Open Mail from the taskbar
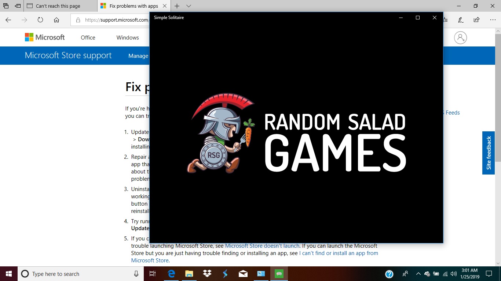Viewport: 501px width, 281px height. pyautogui.click(x=243, y=274)
